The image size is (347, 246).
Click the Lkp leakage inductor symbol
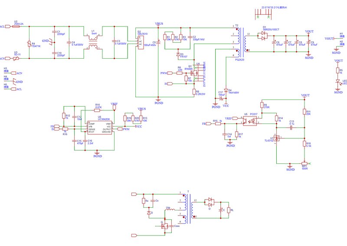tap(170, 209)
